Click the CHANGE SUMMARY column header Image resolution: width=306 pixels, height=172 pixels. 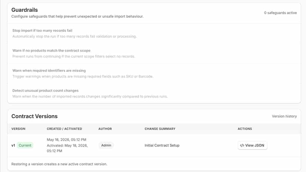click(160, 129)
